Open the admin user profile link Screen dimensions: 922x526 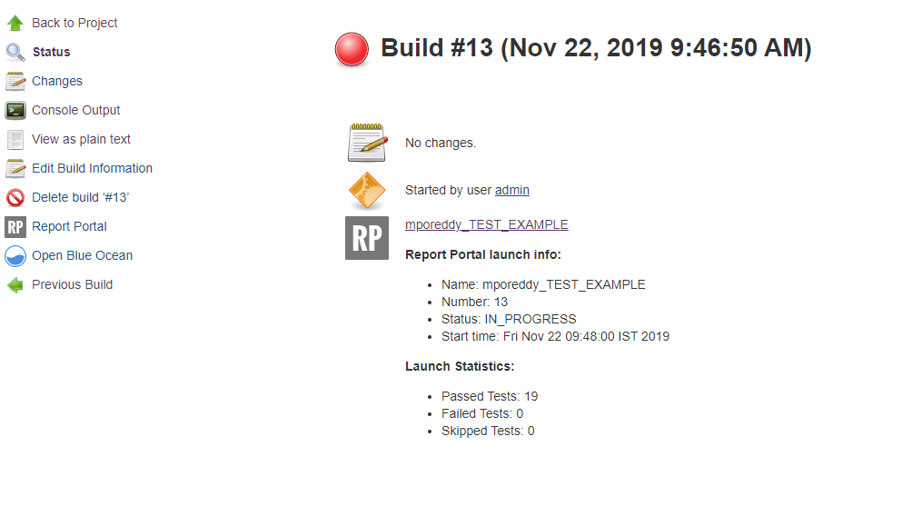click(x=511, y=190)
